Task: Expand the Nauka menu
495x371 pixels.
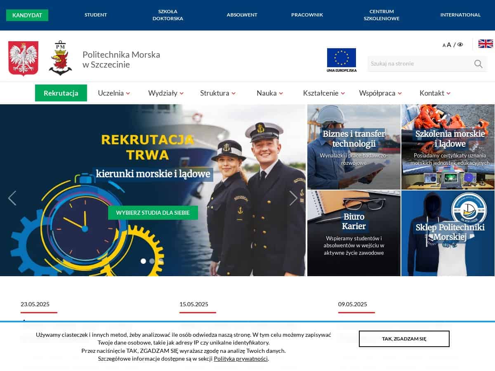Action: [270, 93]
